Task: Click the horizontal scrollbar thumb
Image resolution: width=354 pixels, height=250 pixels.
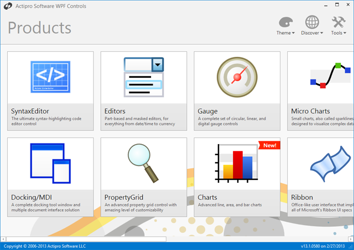Action: click(x=86, y=239)
